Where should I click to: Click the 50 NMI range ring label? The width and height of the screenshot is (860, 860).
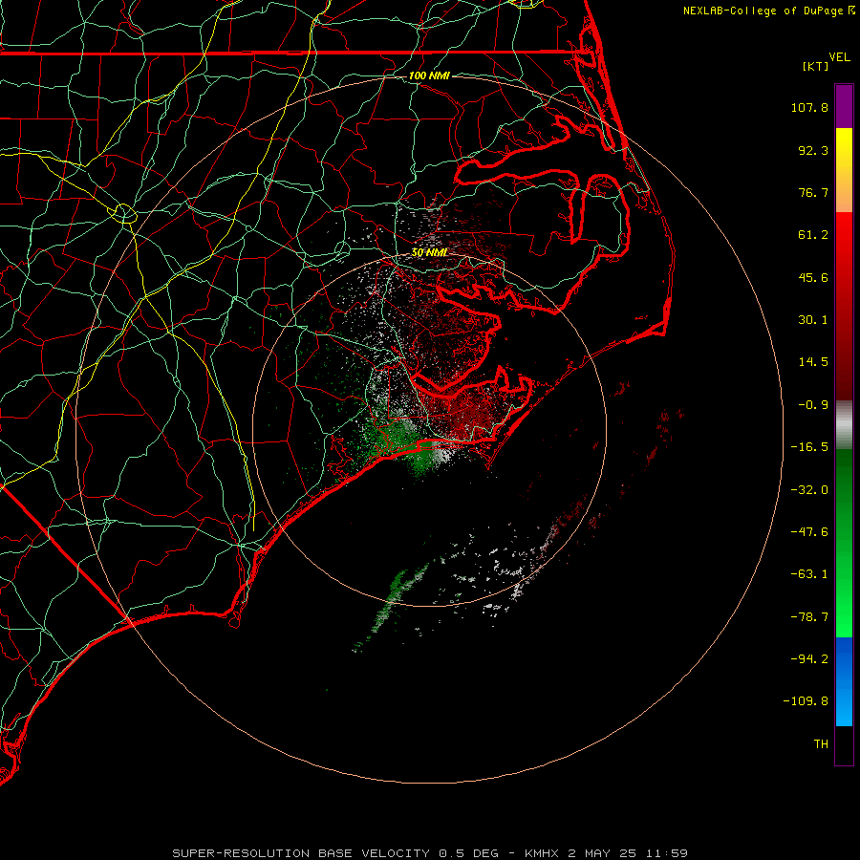click(429, 253)
